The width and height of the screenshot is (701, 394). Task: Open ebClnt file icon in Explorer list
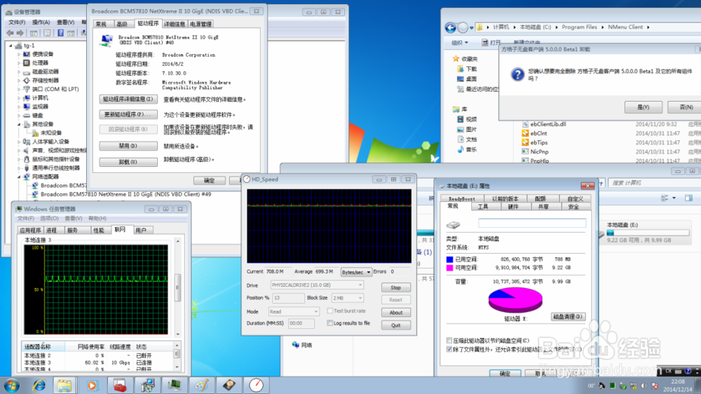(525, 133)
